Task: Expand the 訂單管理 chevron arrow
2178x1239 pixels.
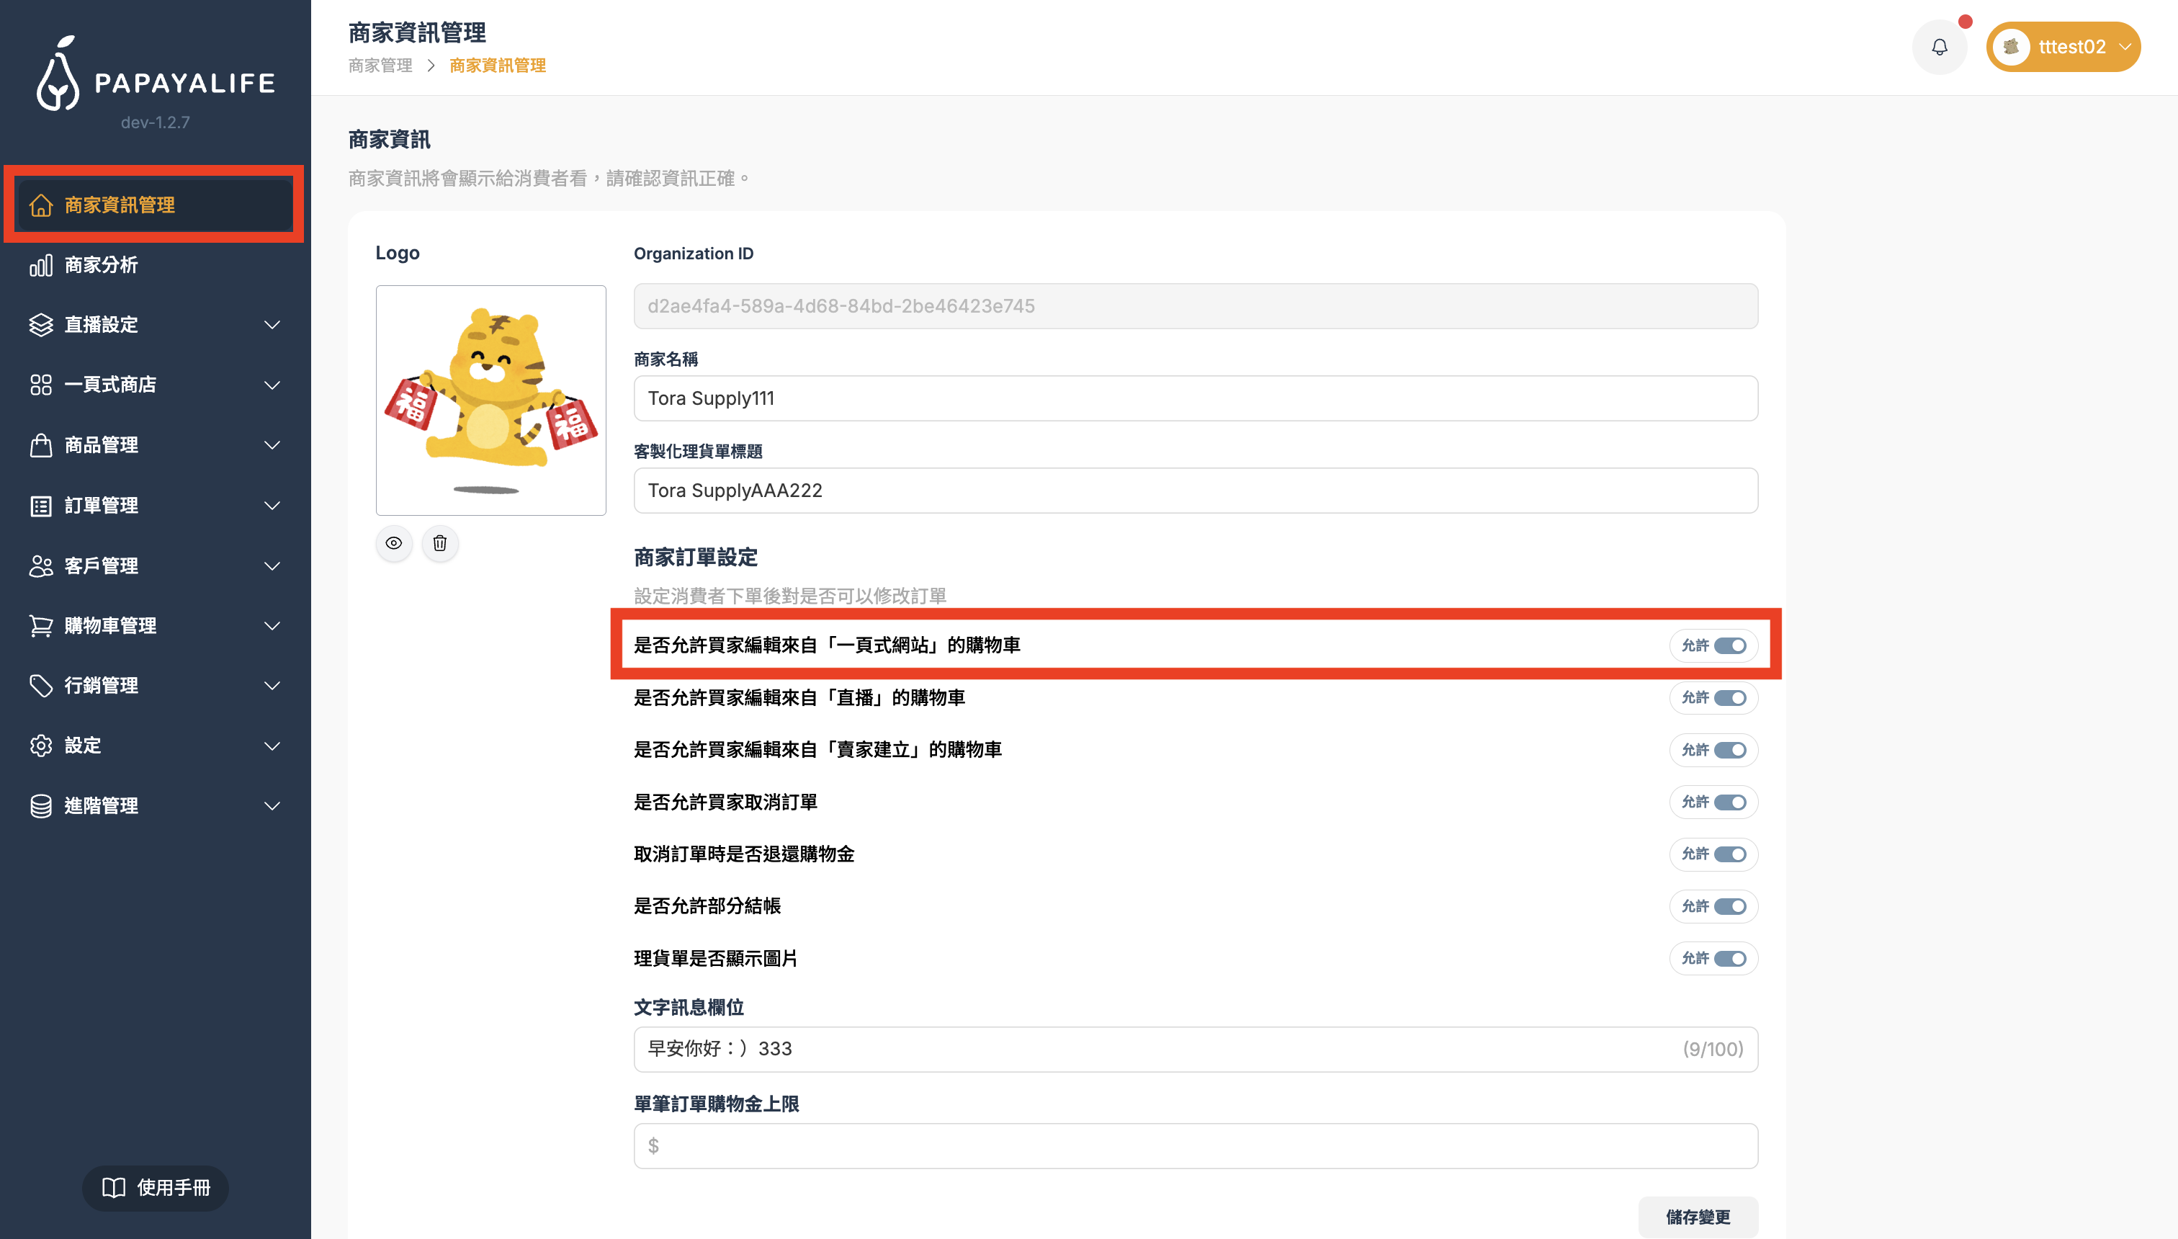Action: pos(272,506)
